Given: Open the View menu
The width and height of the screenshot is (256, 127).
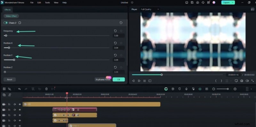Looking at the screenshot, I should [56, 3].
